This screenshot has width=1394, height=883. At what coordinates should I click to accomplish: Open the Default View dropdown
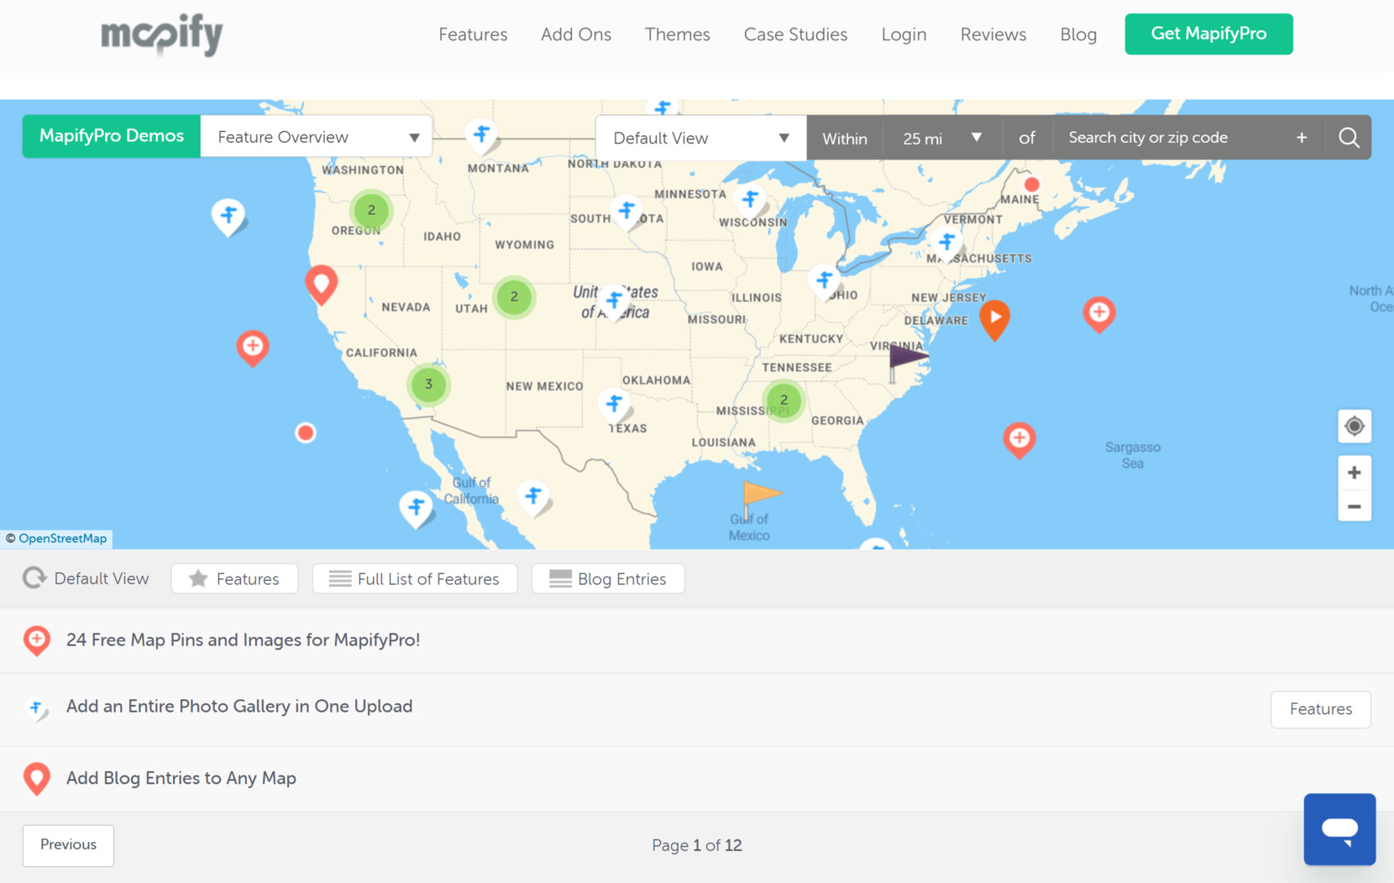pos(700,137)
